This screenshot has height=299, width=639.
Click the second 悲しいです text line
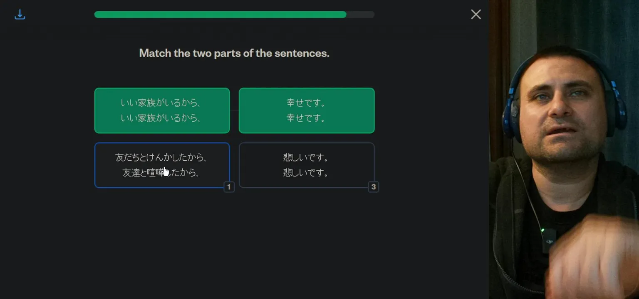pyautogui.click(x=306, y=173)
